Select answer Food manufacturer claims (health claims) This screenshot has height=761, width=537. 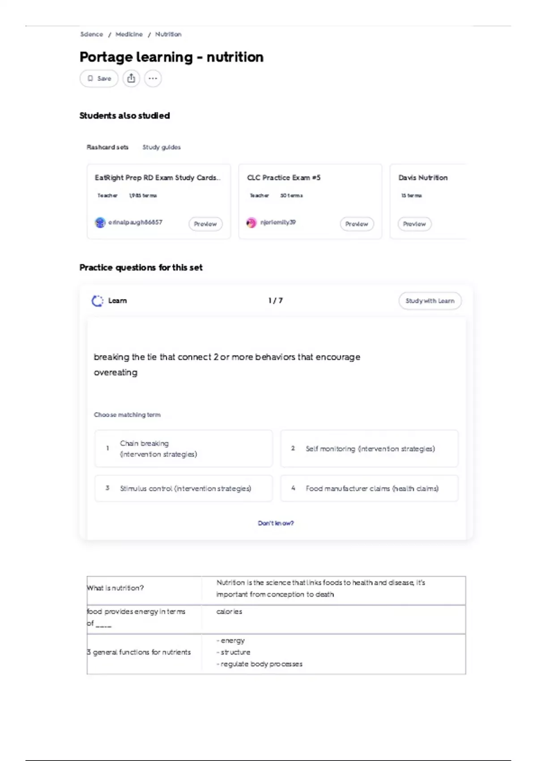pyautogui.click(x=369, y=488)
